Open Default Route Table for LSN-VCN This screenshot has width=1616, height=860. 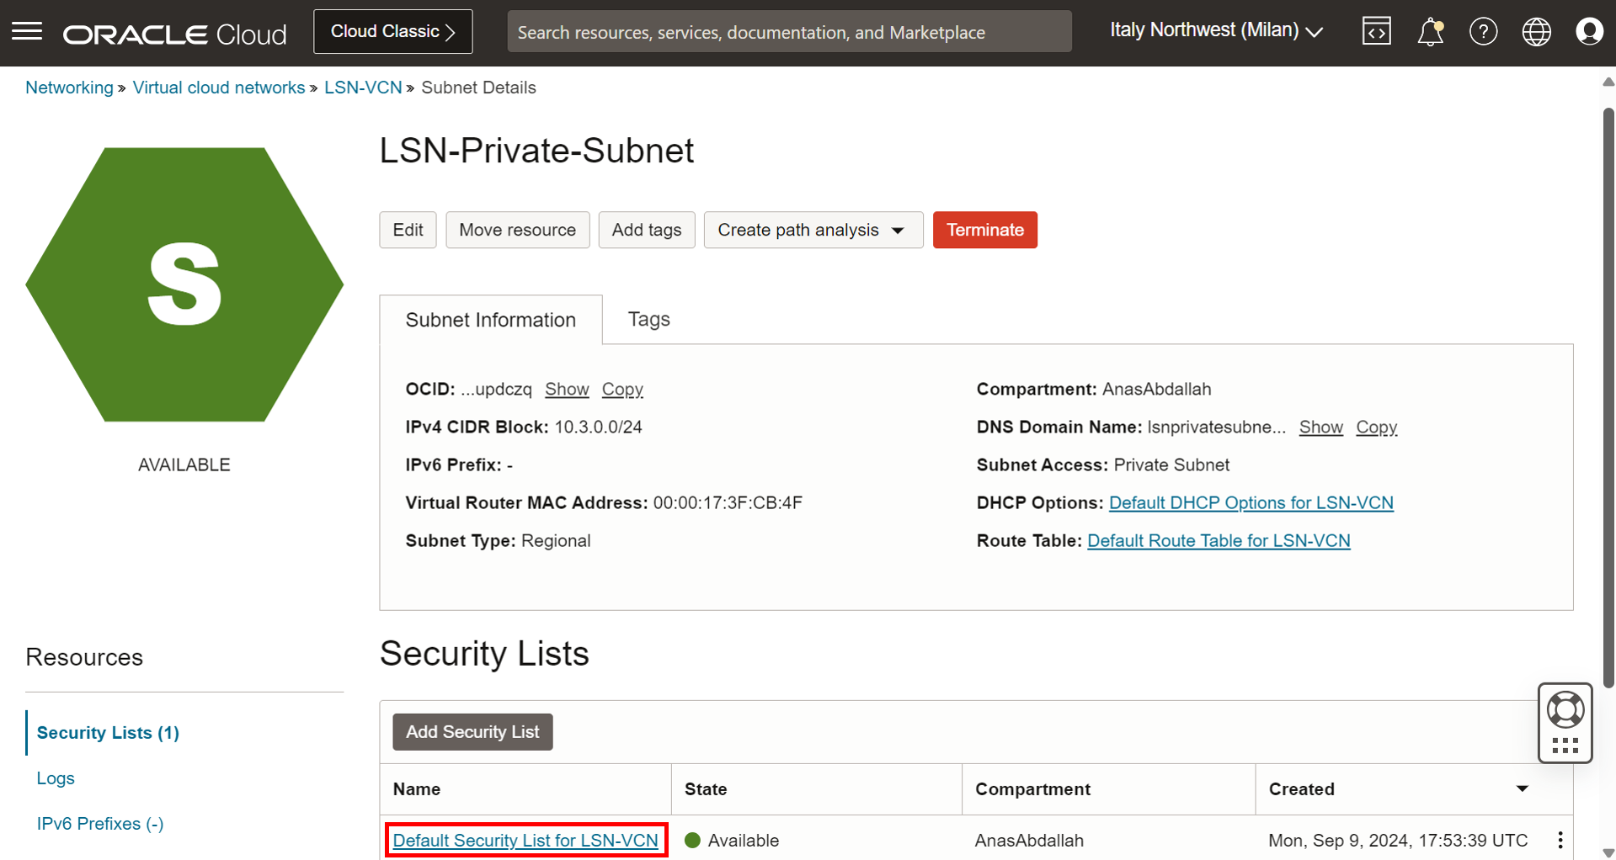coord(1219,540)
